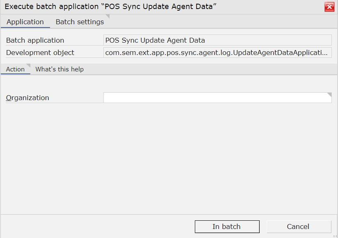338x238 pixels.
Task: Click into the Organization input field
Action: (x=217, y=98)
